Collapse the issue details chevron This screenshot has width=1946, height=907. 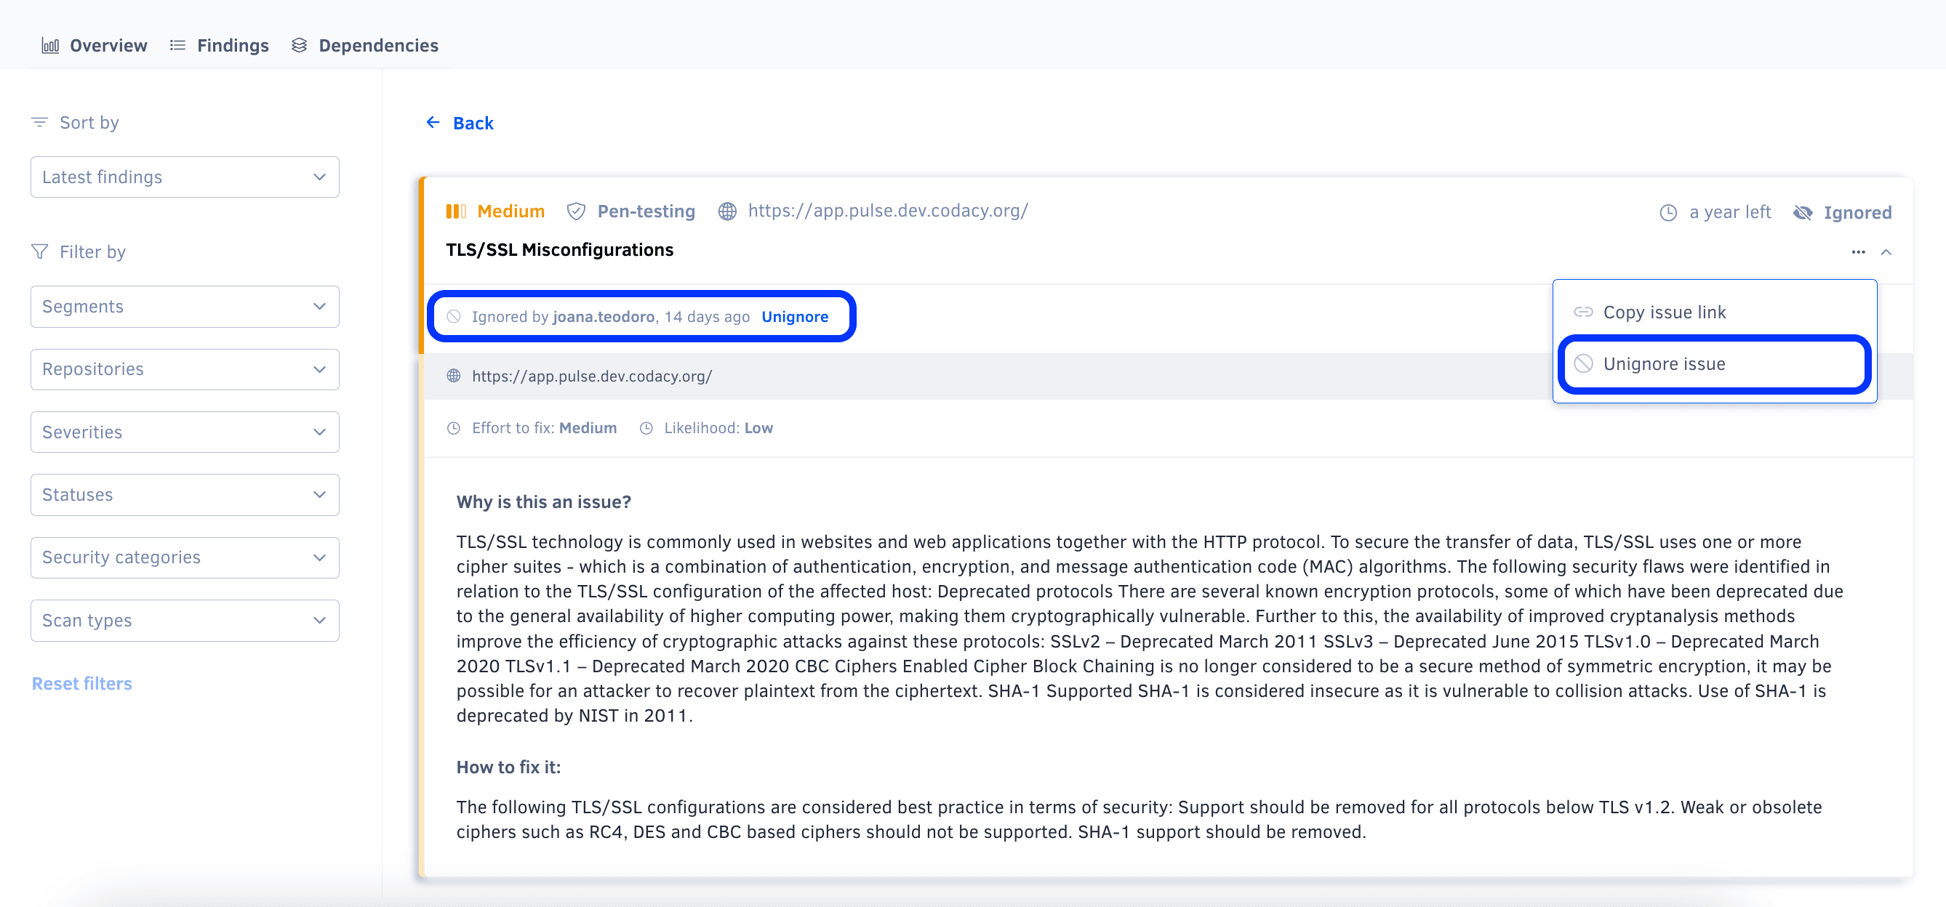1886,252
